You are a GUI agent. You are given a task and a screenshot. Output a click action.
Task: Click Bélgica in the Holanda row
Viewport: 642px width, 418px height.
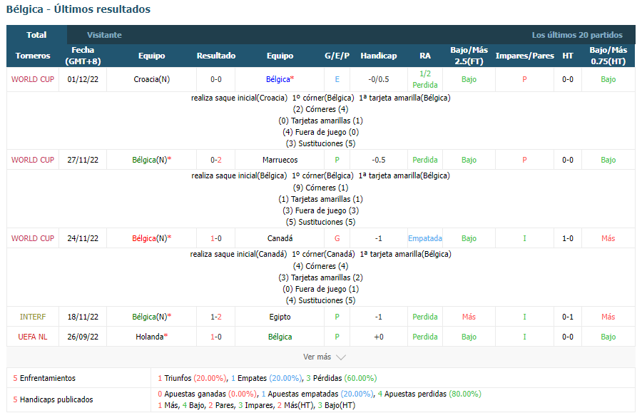pyautogui.click(x=280, y=337)
